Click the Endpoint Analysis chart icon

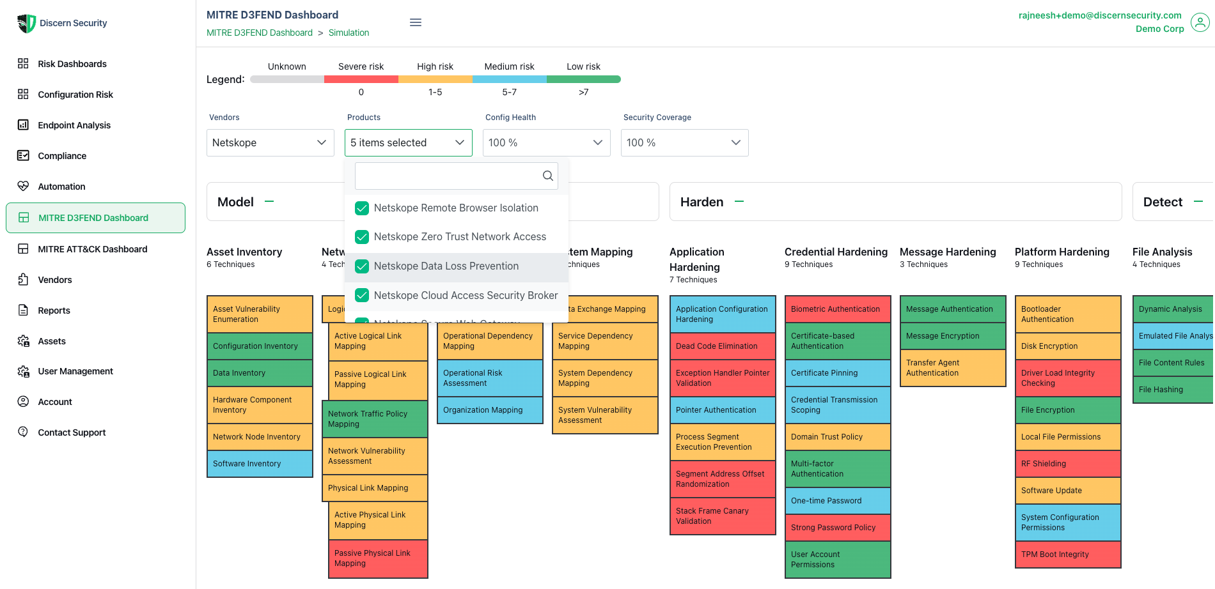[23, 125]
